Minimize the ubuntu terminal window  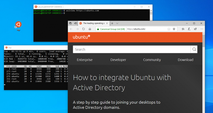(134, 7)
